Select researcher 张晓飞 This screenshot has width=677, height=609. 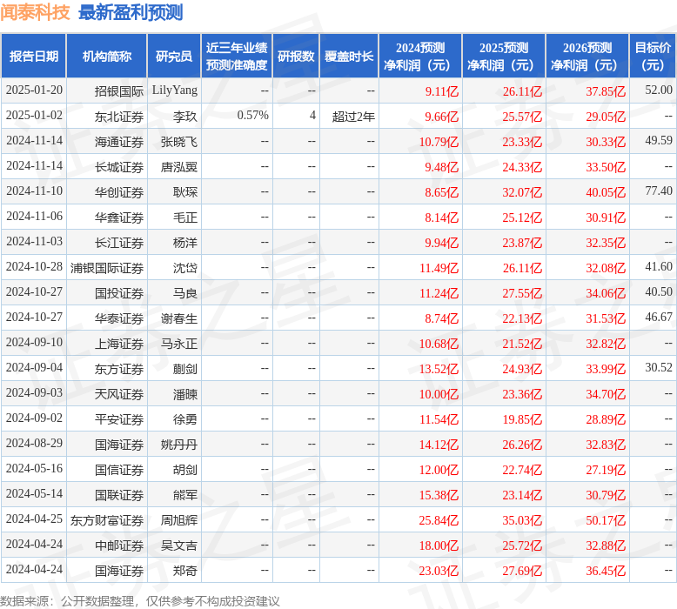[178, 142]
